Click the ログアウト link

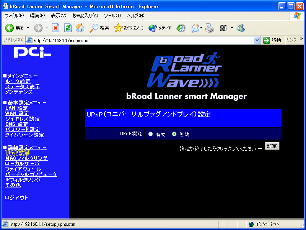click(16, 198)
